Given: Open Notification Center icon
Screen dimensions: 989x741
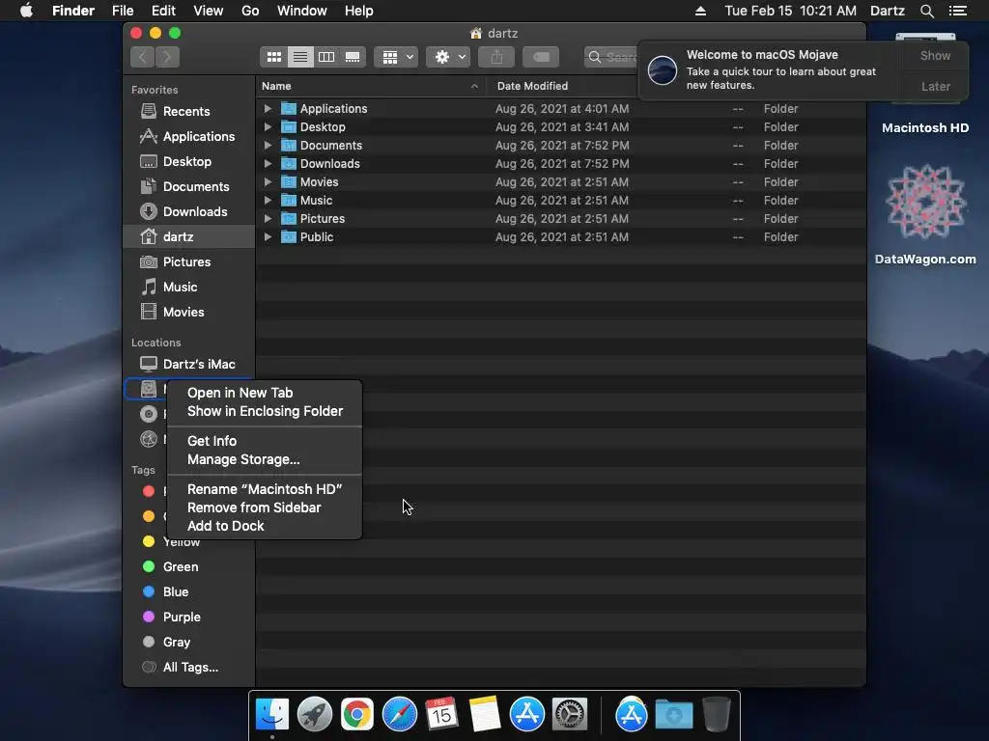Looking at the screenshot, I should click(x=957, y=11).
